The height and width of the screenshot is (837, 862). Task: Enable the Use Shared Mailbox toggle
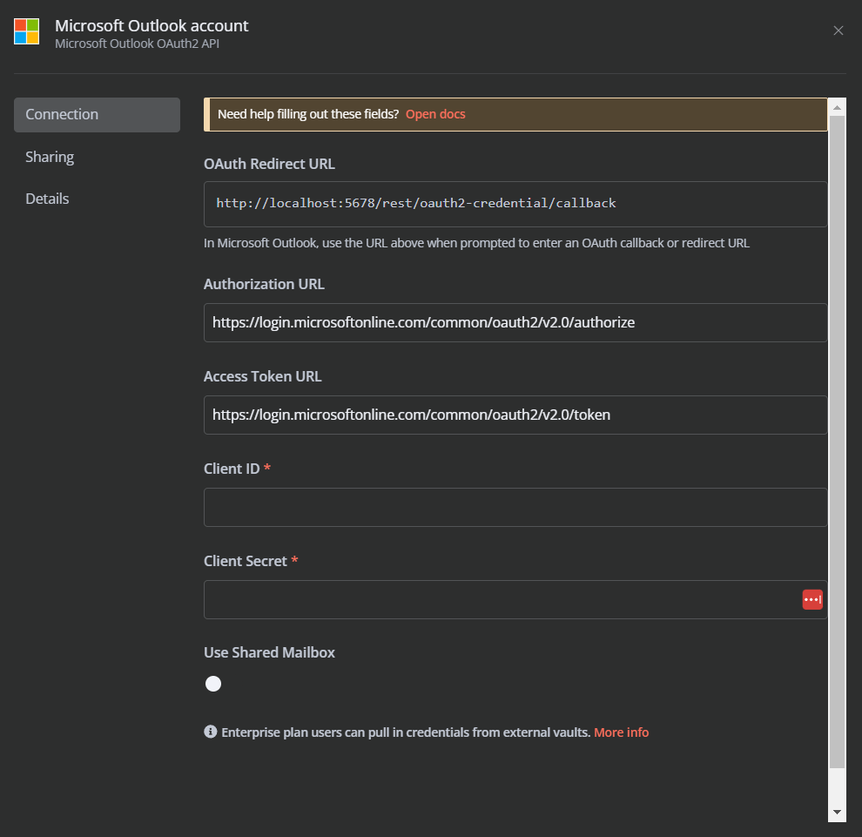(x=214, y=684)
